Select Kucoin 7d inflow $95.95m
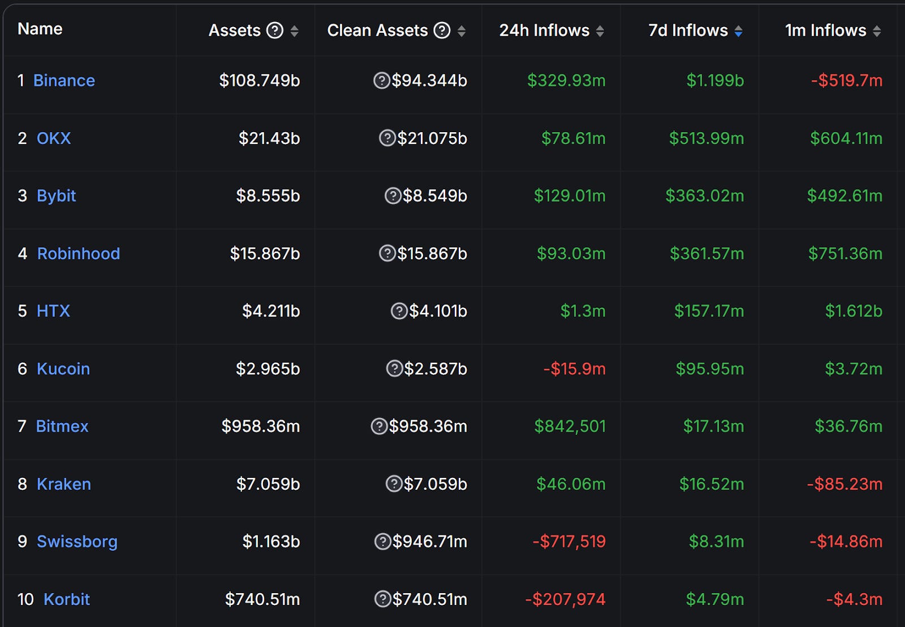This screenshot has width=905, height=627. point(710,368)
